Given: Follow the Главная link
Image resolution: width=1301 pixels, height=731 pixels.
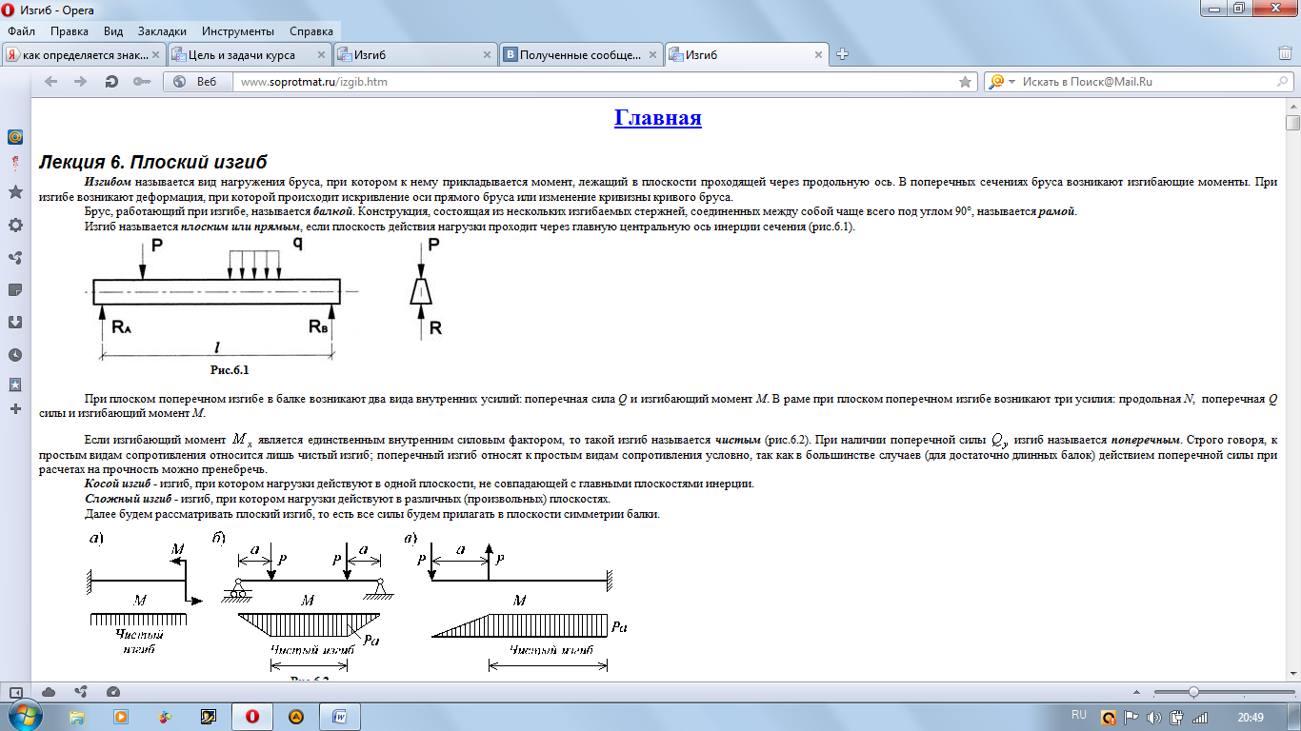Looking at the screenshot, I should click(x=658, y=118).
